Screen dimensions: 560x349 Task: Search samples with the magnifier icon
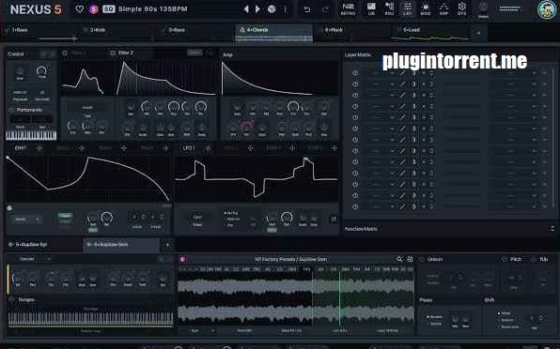[399, 259]
